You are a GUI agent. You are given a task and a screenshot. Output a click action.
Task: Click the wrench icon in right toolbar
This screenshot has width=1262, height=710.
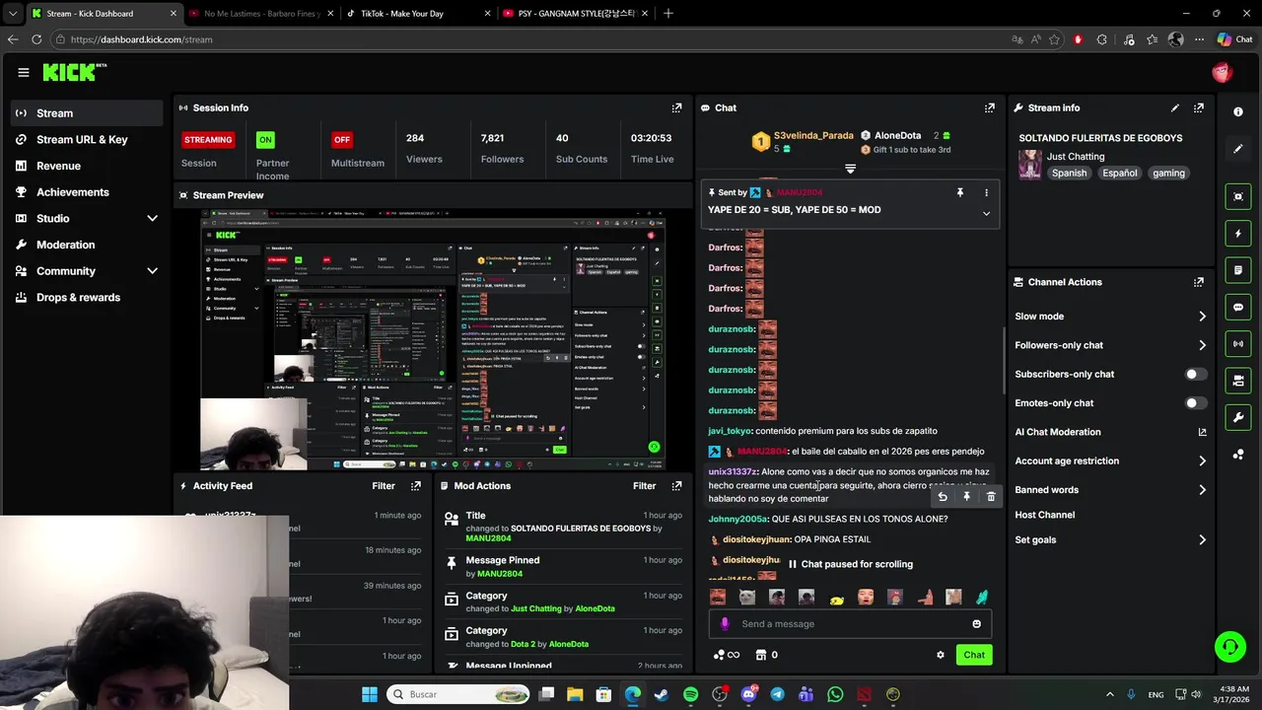click(x=1238, y=417)
